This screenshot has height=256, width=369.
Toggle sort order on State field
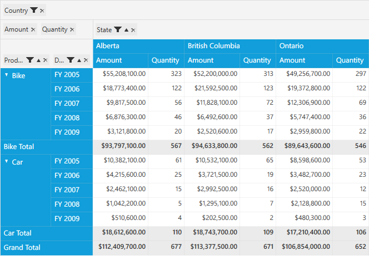(126, 30)
